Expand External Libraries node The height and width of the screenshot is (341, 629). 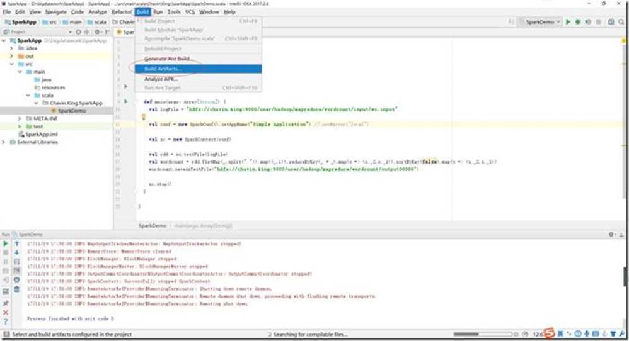tap(4, 142)
